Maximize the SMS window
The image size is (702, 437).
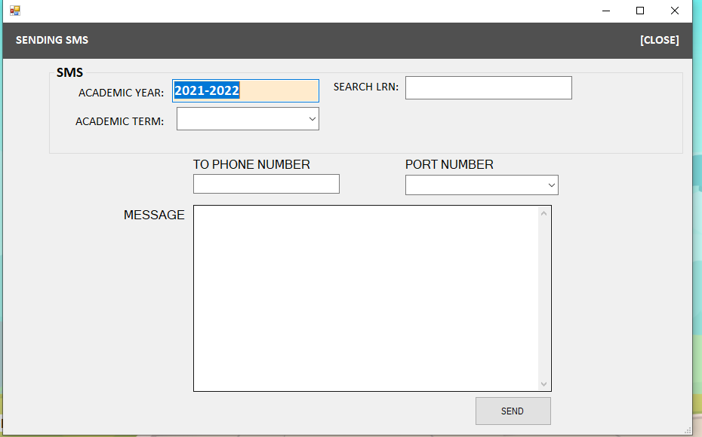(640, 11)
